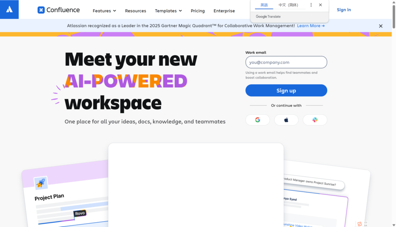Continue with Google sign-up
This screenshot has height=227, width=396.
(258, 120)
